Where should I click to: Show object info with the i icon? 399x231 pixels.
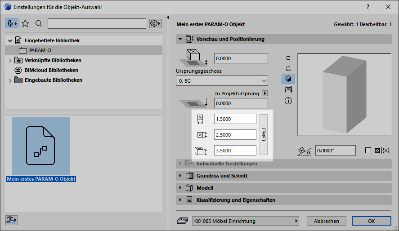coord(288,101)
